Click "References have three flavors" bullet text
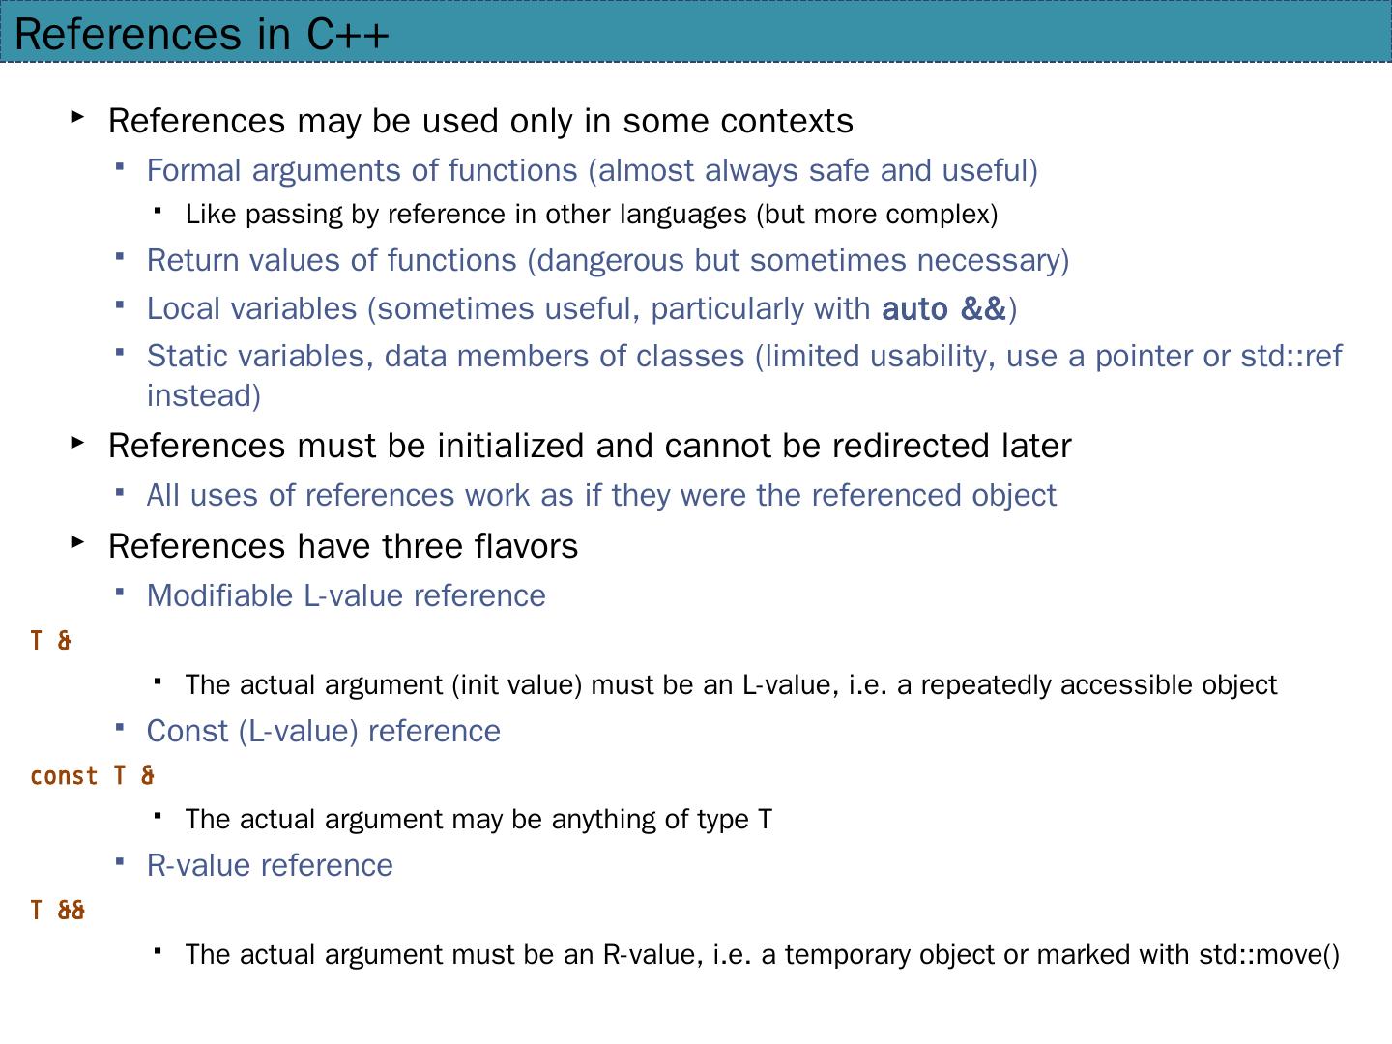 tap(343, 547)
